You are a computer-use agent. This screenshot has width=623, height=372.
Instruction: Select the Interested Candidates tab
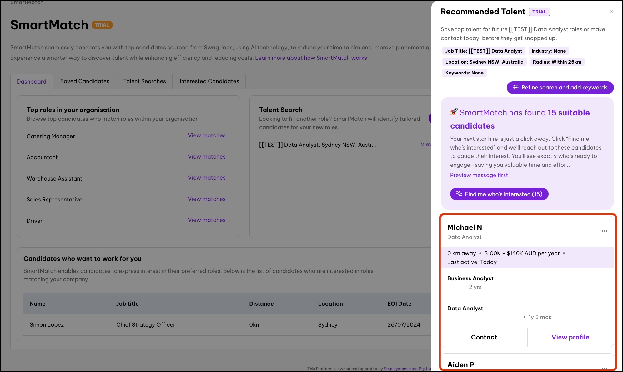coord(209,81)
